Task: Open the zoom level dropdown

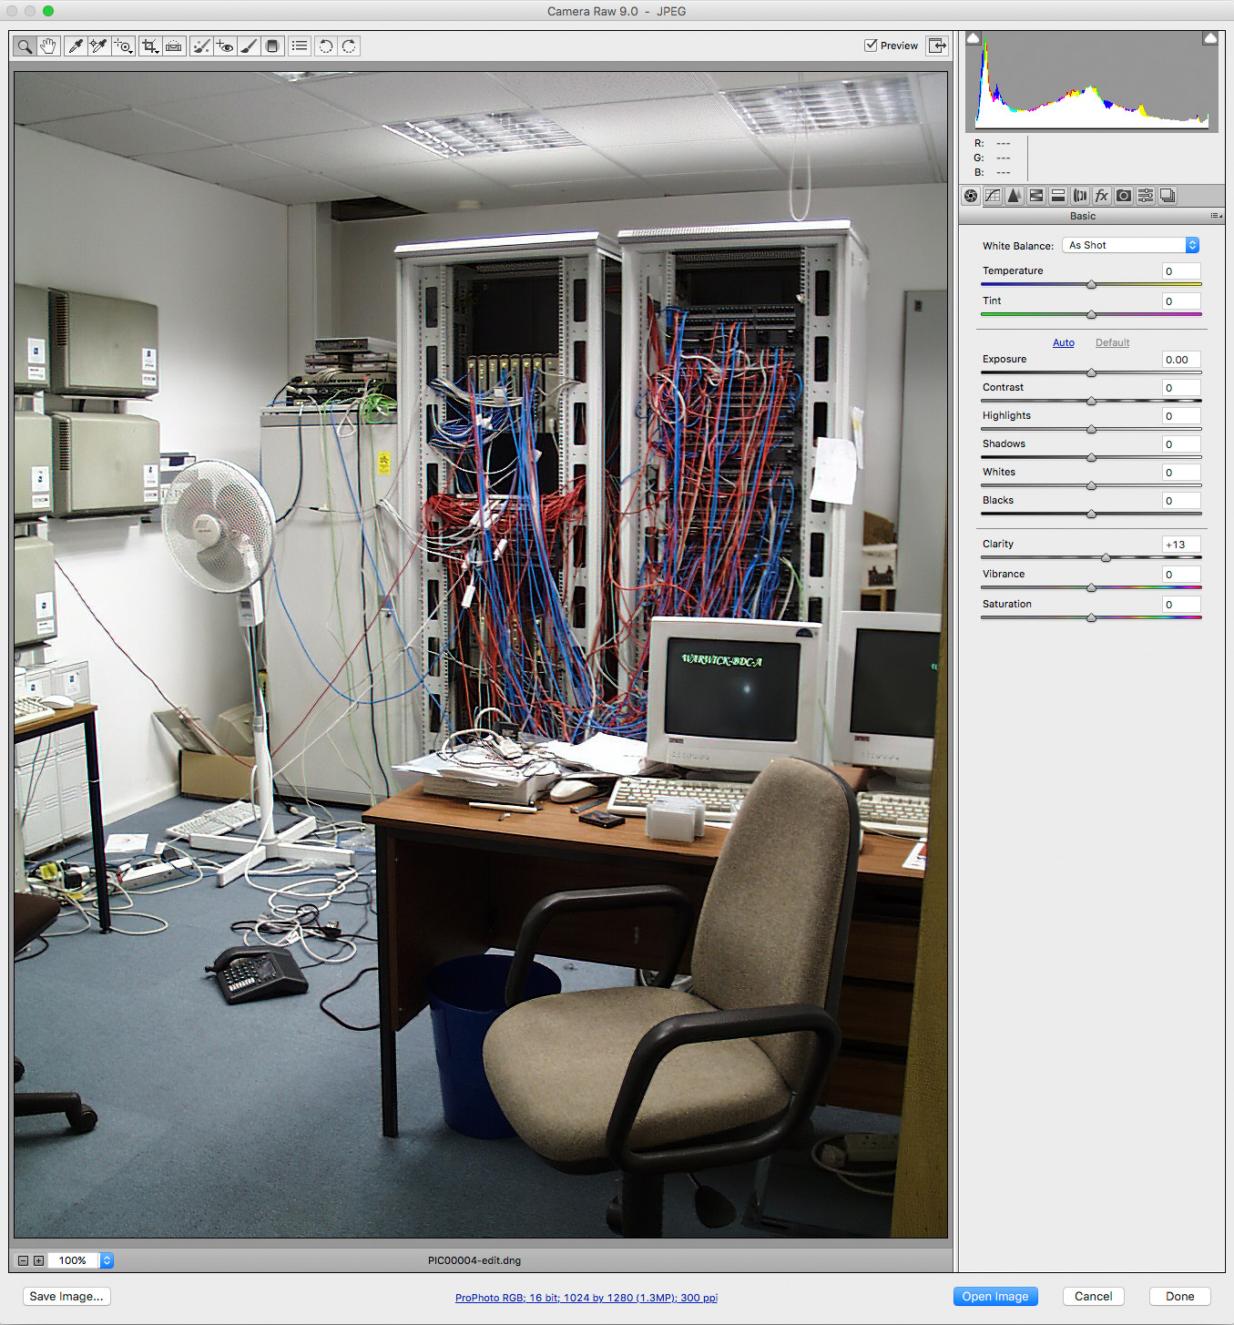Action: 107,1260
